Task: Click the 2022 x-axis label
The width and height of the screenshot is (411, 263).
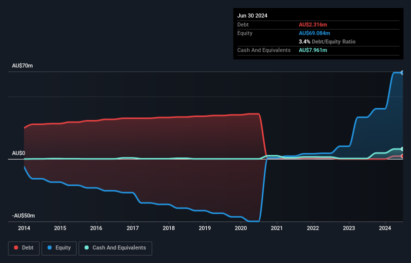Action: [313, 228]
